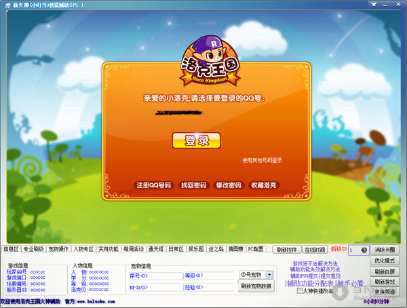Click the 刷新控件 button
Image resolution: width=407 pixels, height=308 pixels.
click(x=287, y=250)
